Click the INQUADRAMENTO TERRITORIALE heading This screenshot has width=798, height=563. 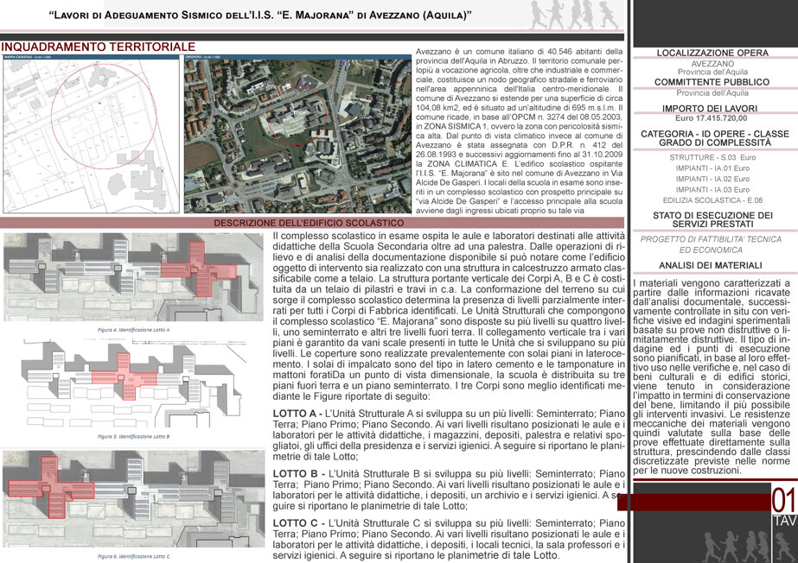pyautogui.click(x=99, y=47)
